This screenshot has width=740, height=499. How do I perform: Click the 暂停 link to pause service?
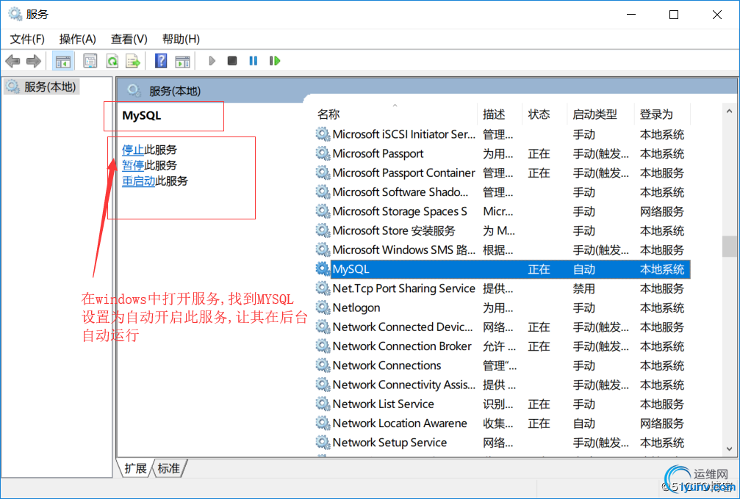(x=133, y=165)
